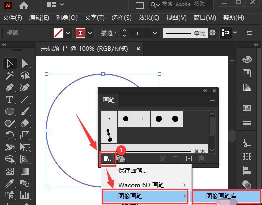The image size is (262, 205).
Task: Open the Artboards panel icon
Action: pos(247,157)
